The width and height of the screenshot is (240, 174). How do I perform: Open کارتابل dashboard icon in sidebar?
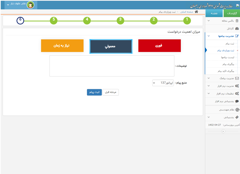(x=237, y=29)
